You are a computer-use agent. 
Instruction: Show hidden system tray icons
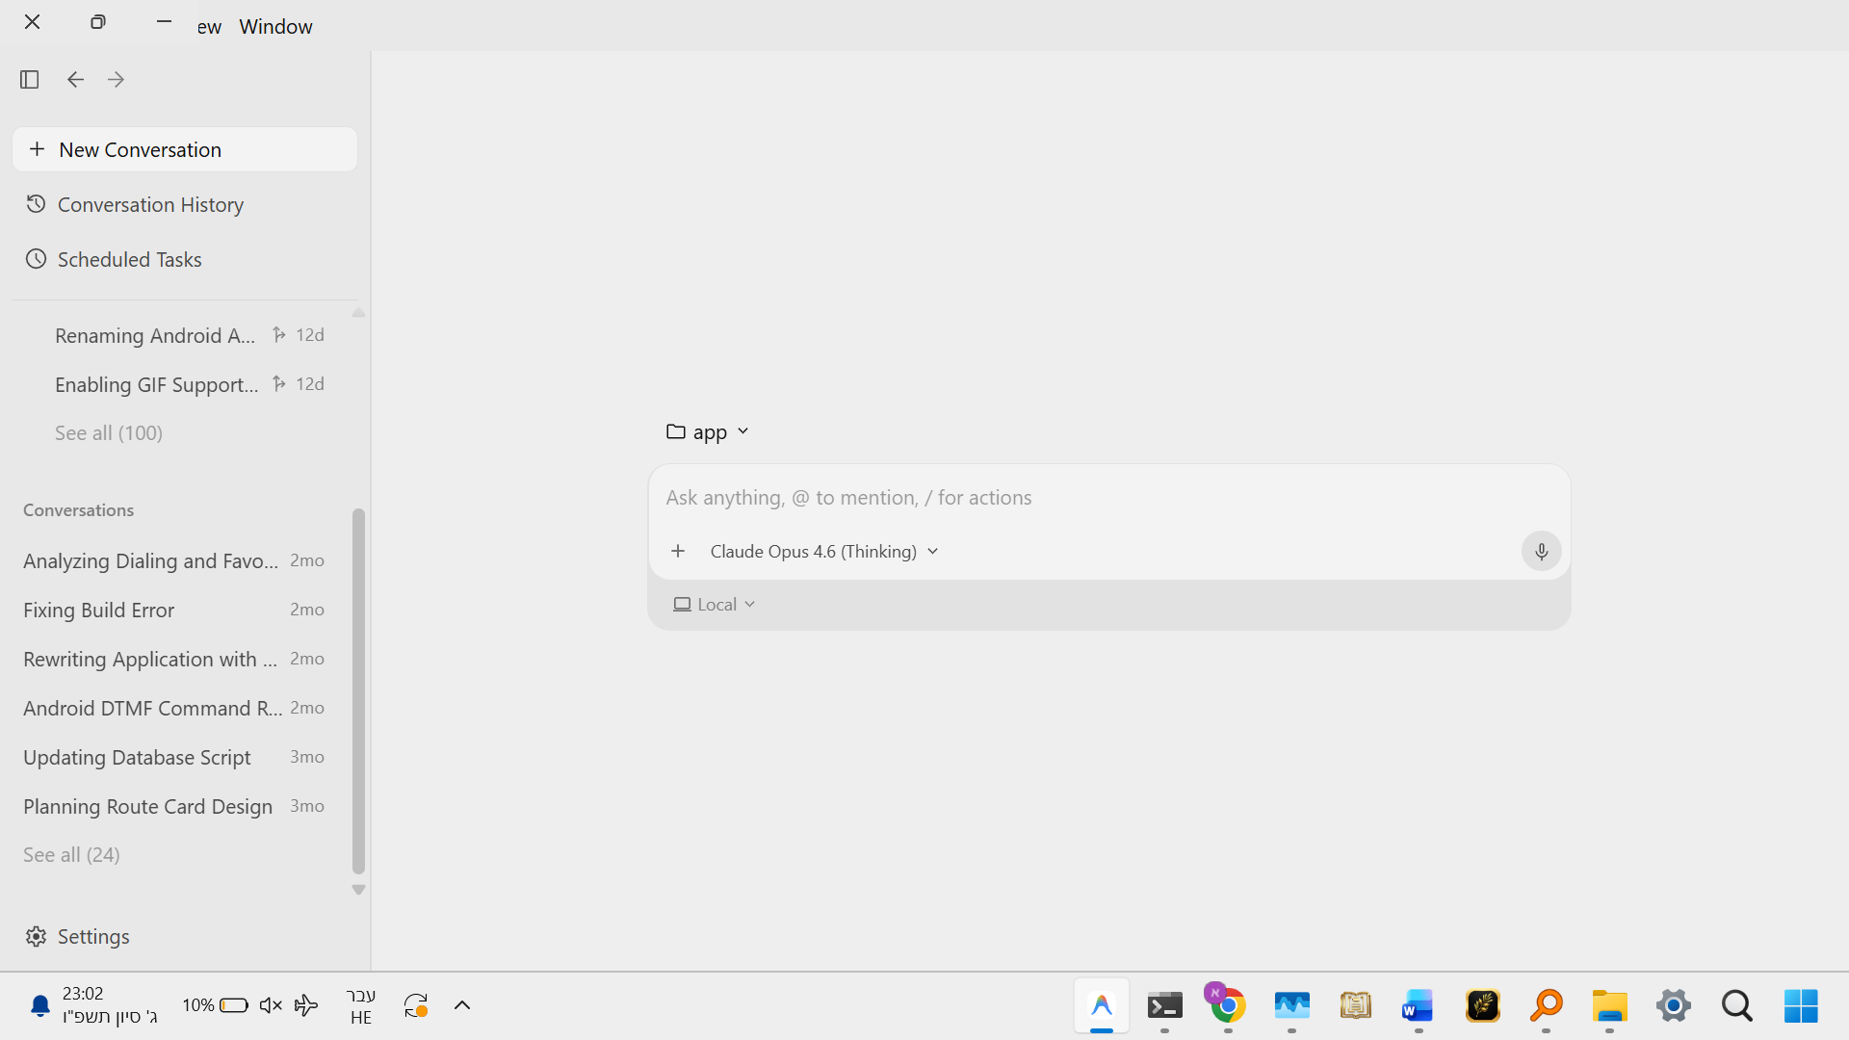click(462, 1005)
